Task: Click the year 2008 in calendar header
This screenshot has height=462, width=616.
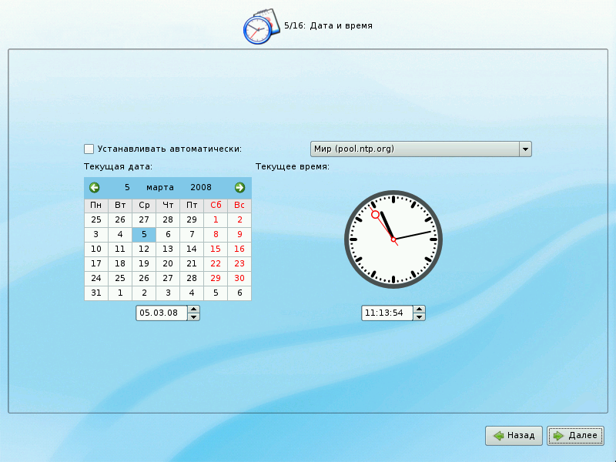Action: 201,187
